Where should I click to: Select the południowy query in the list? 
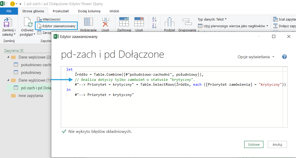[31, 72]
